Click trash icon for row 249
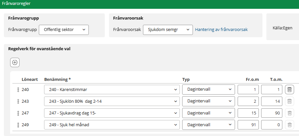 [x=289, y=125]
